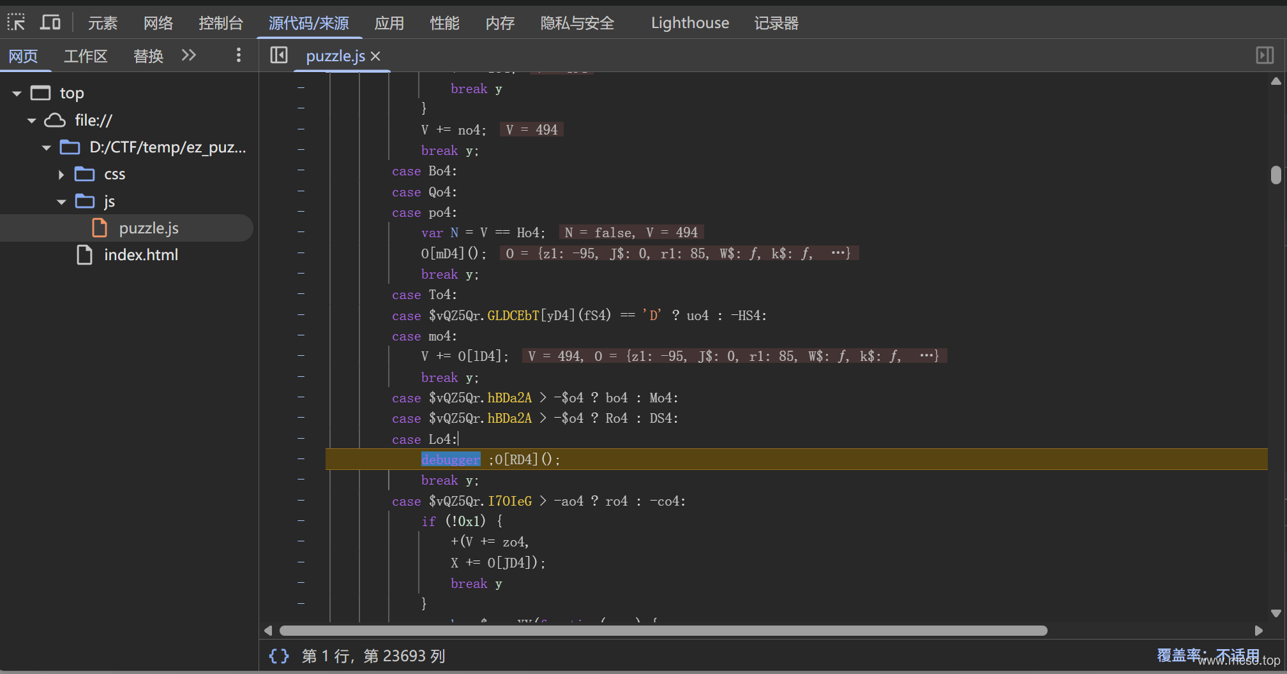Screen dimensions: 1287x674
Task: Select the 工作区 (Workspace) subtab
Action: (86, 56)
